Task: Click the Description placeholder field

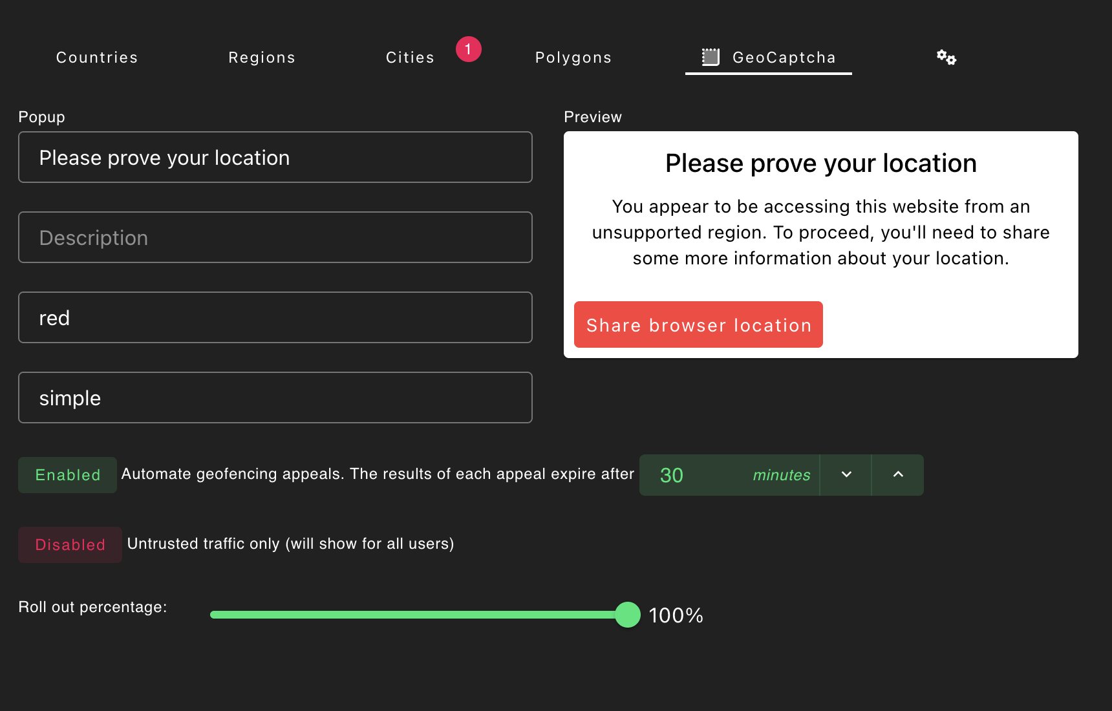Action: 275,237
